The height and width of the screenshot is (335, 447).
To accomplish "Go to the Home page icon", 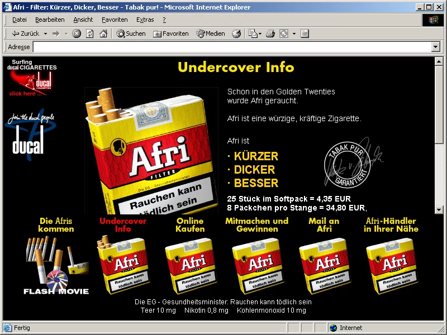I will click(103, 33).
